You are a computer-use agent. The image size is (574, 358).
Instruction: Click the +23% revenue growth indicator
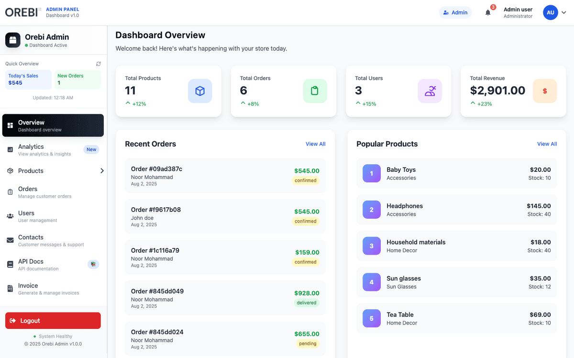tap(481, 104)
